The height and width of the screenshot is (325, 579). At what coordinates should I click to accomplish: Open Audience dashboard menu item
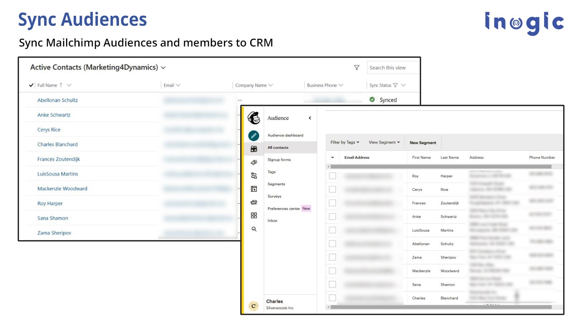[285, 135]
